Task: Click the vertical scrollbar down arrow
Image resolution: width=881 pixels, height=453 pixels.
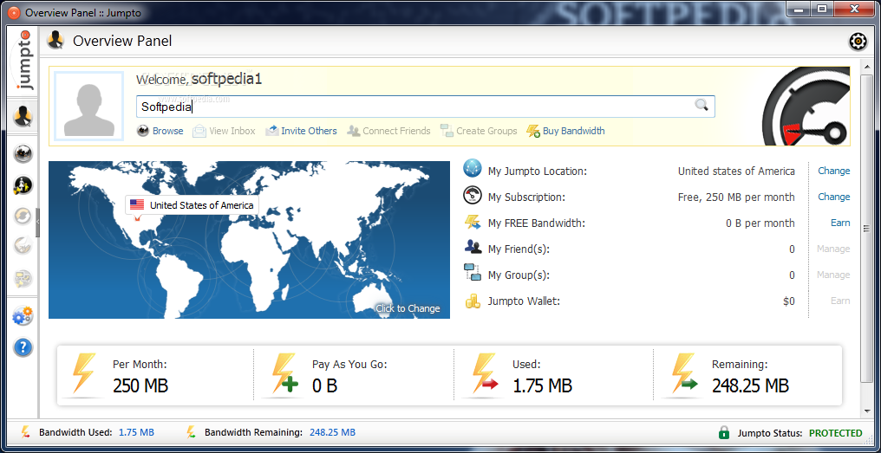Action: pos(865,412)
